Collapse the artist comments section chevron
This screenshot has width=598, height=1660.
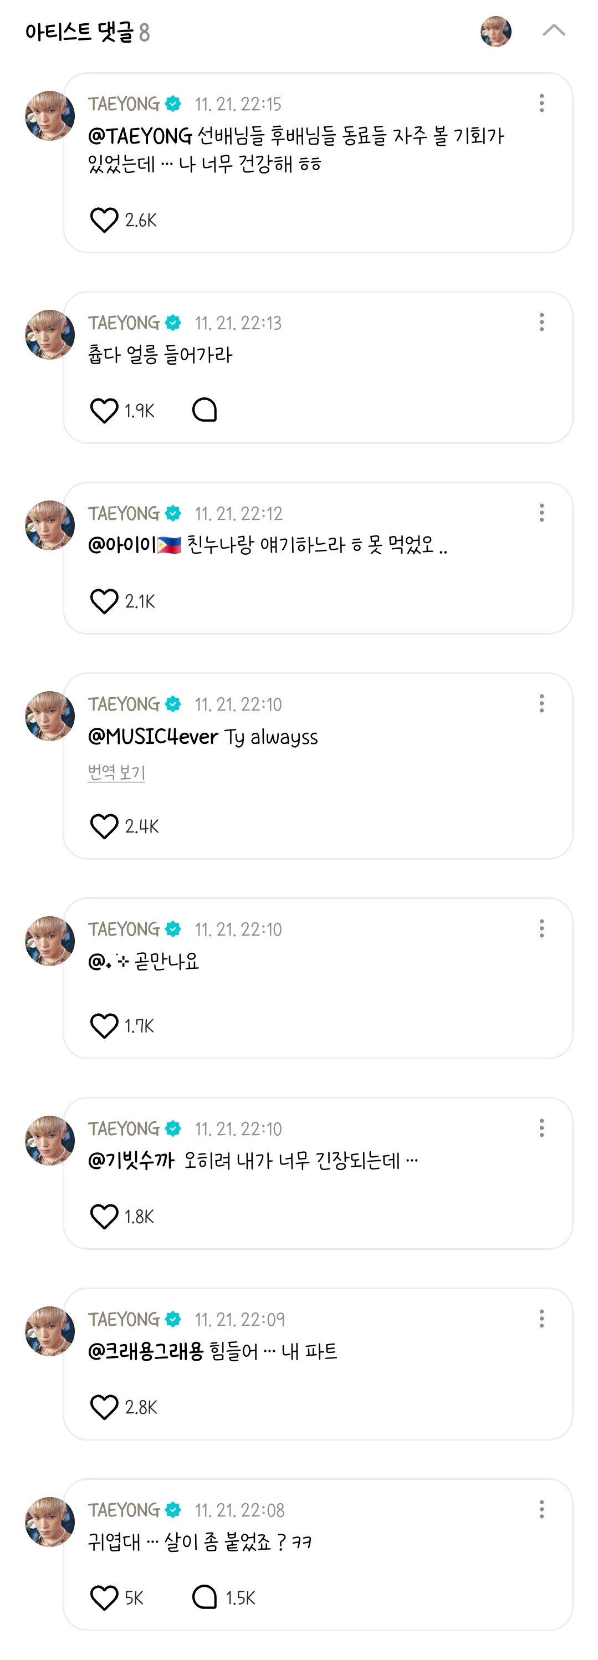tap(554, 30)
